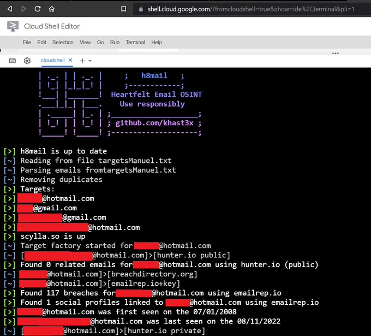Click 'scylla.so is up' line
This screenshot has width=371, height=336.
[53, 236]
